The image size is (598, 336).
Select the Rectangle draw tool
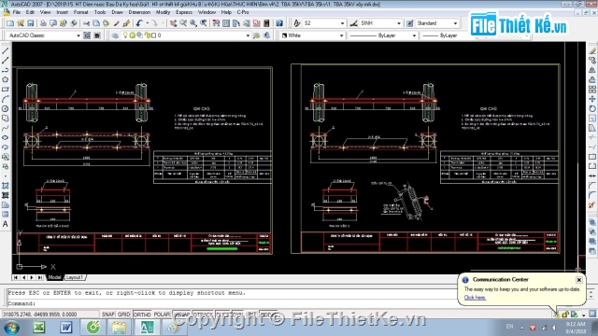6,90
